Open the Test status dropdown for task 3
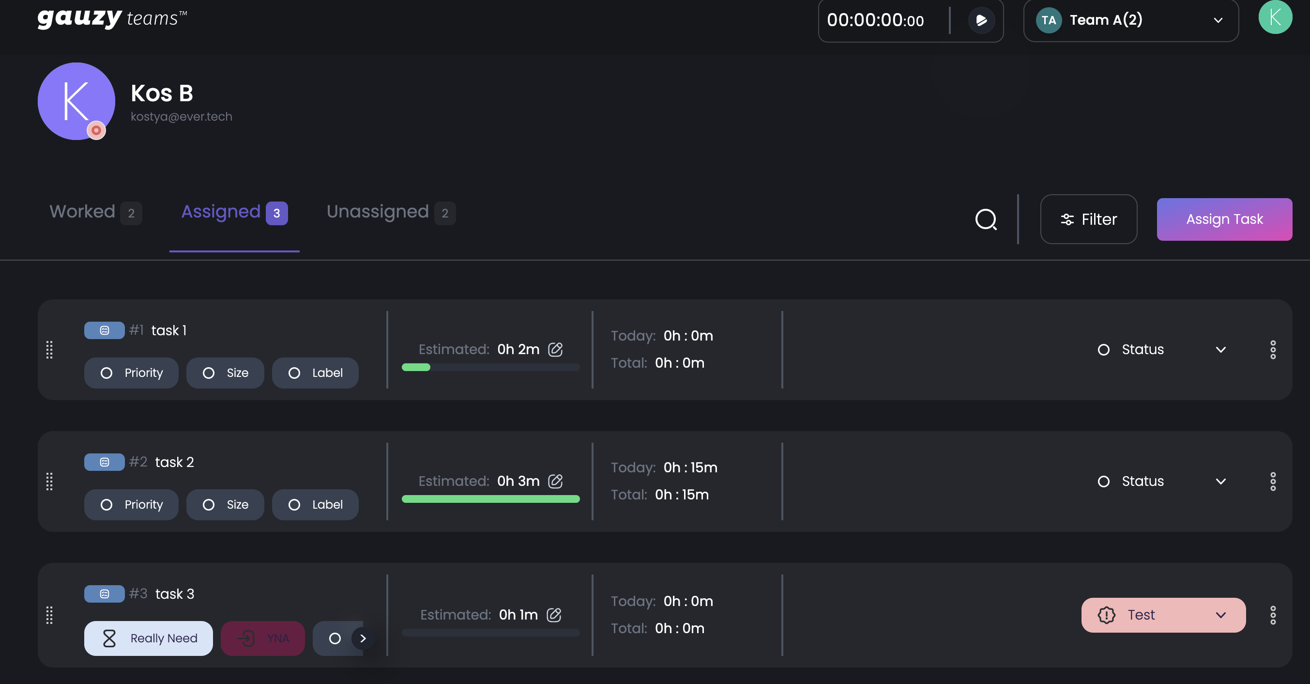The image size is (1310, 684). 1163,615
